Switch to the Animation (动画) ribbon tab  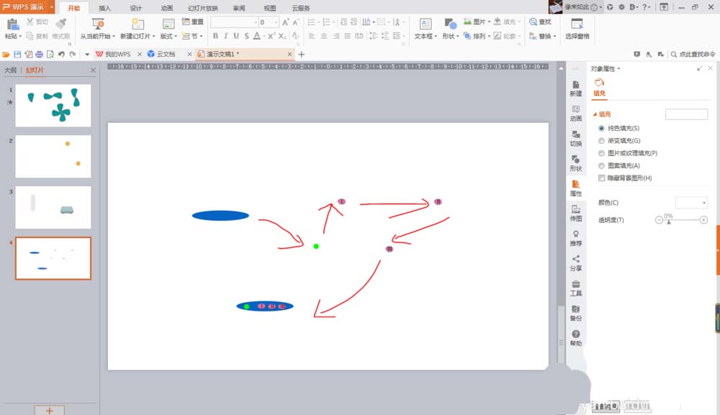point(167,8)
